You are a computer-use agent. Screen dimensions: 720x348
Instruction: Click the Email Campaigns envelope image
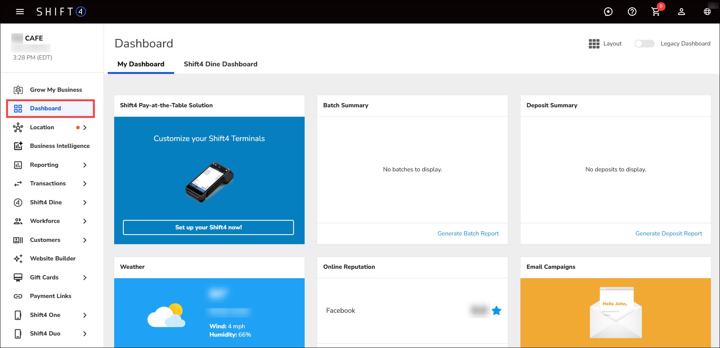(x=616, y=313)
